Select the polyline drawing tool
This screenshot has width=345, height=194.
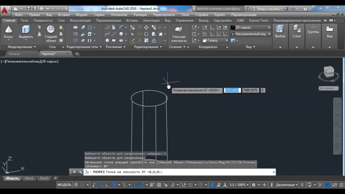click(x=107, y=28)
